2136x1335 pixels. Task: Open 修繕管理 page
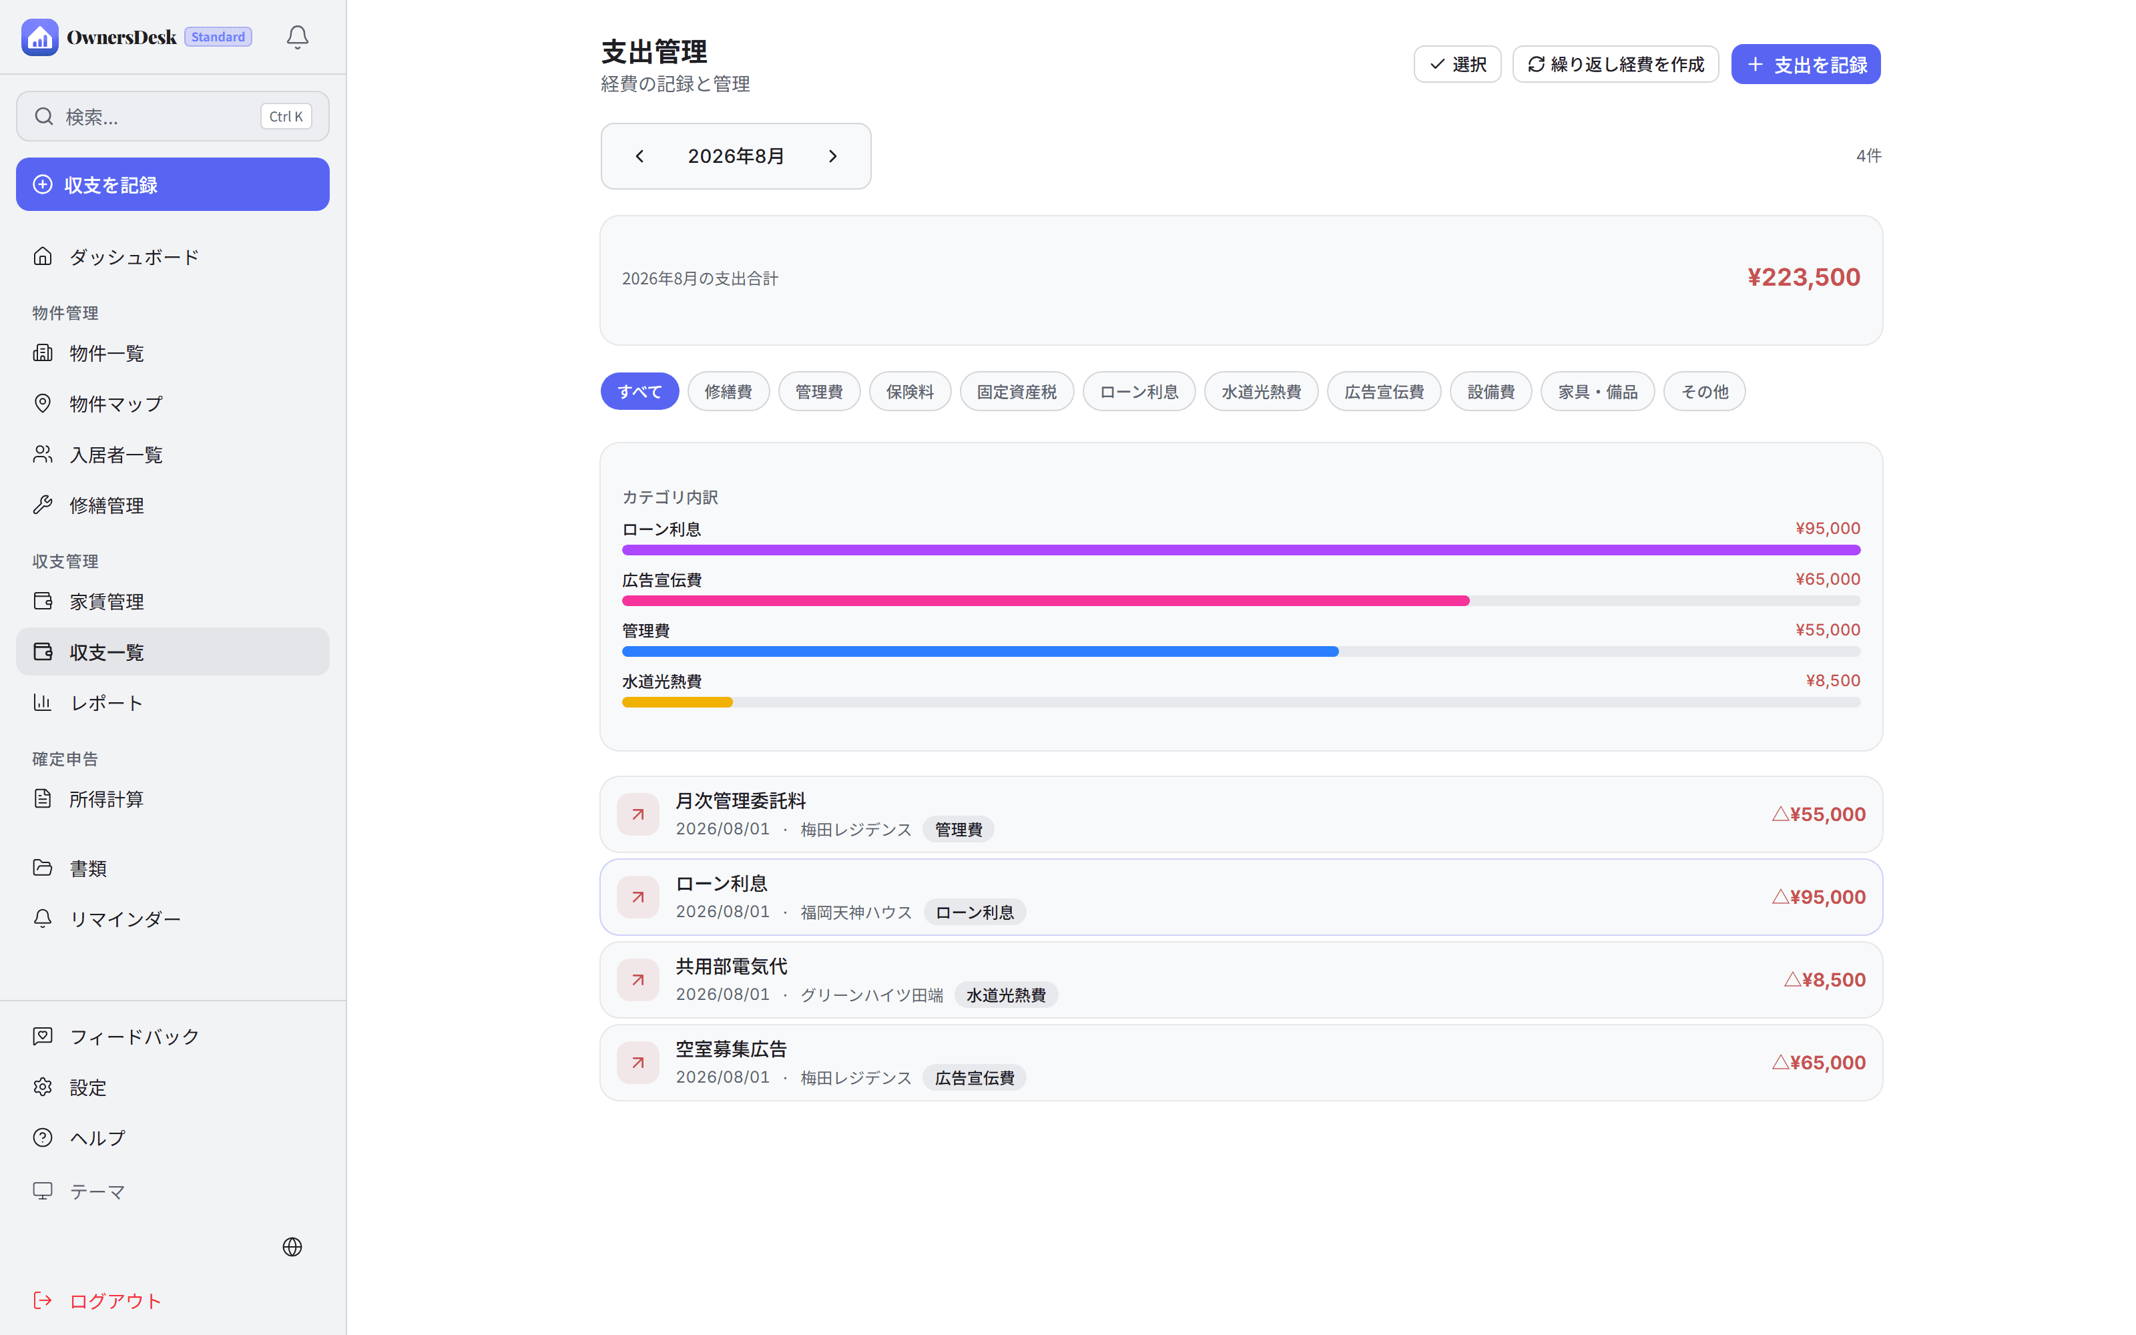[x=173, y=505]
